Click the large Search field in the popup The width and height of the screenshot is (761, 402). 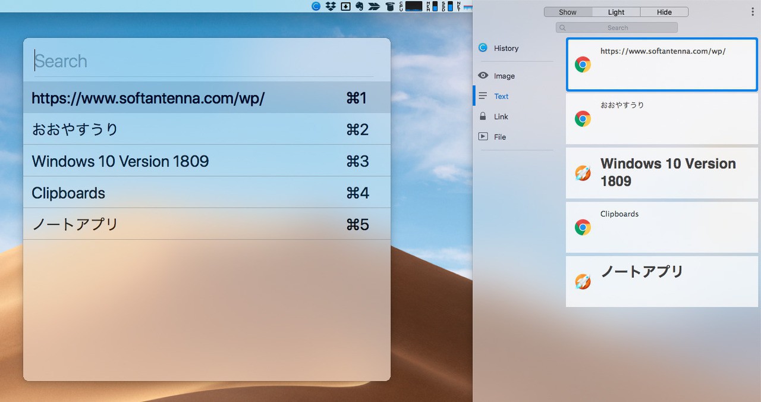(202, 61)
